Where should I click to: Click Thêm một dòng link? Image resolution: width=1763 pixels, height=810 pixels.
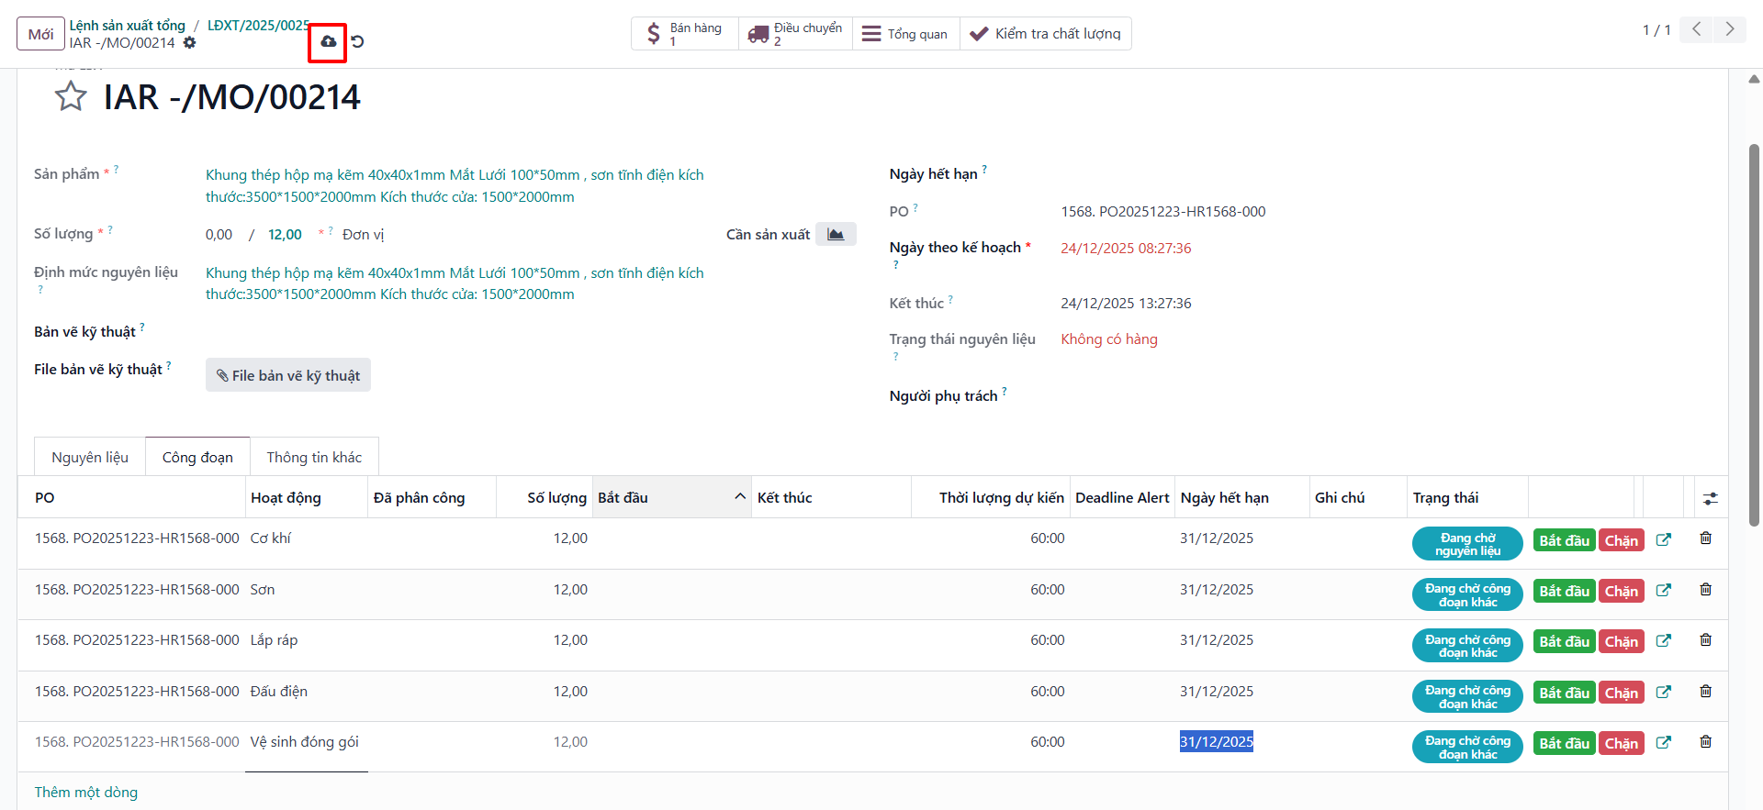click(x=86, y=792)
